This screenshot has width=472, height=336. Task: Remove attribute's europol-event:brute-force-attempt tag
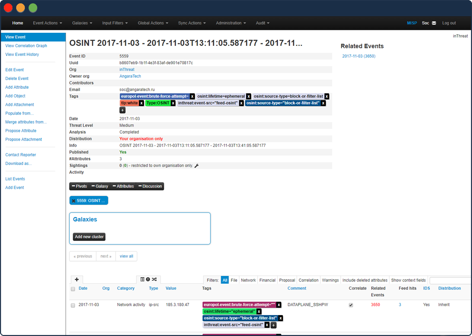coord(279,305)
